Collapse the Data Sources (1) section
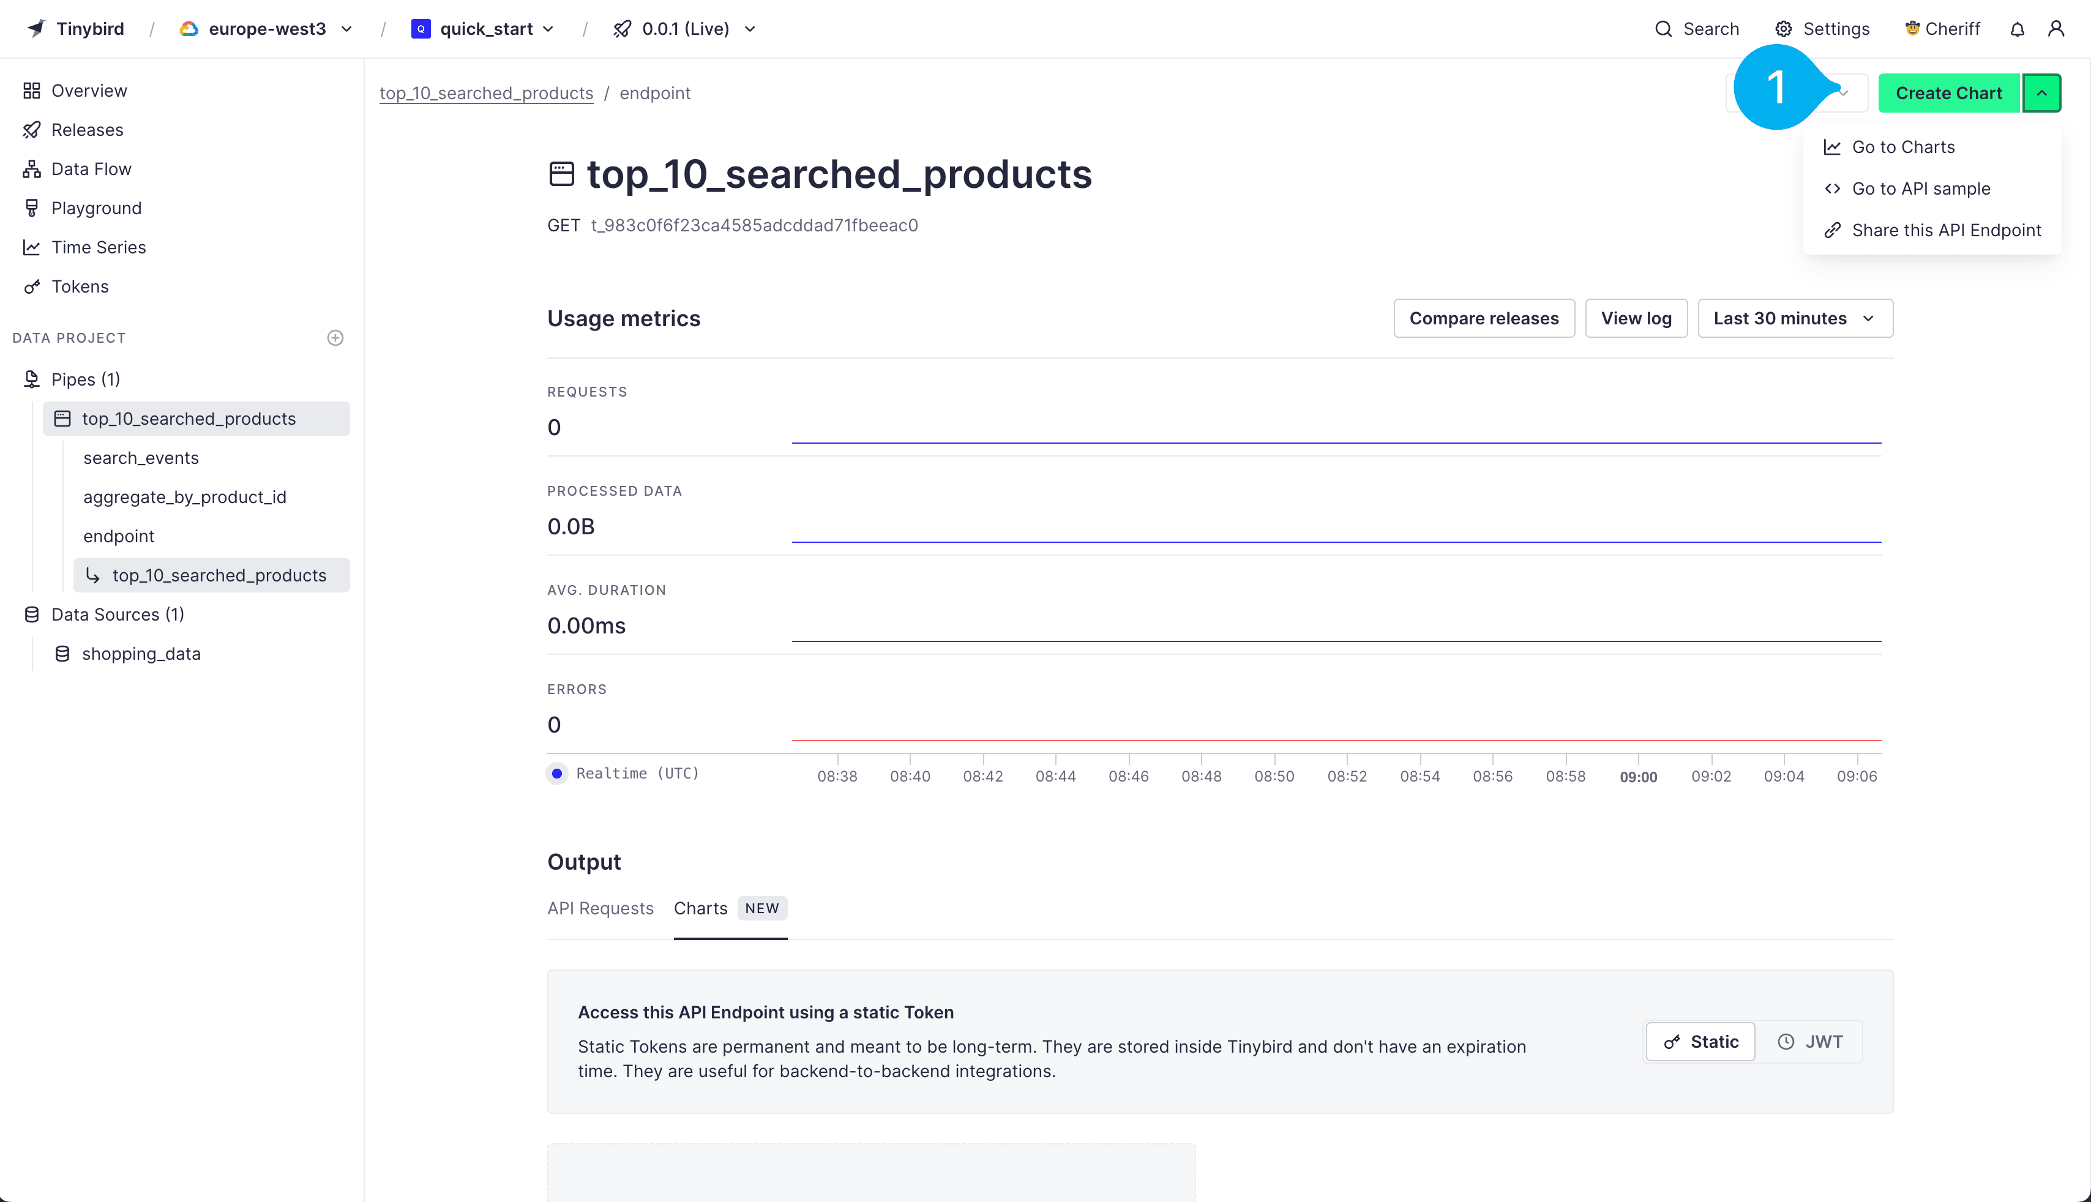Image resolution: width=2091 pixels, height=1202 pixels. coord(118,614)
